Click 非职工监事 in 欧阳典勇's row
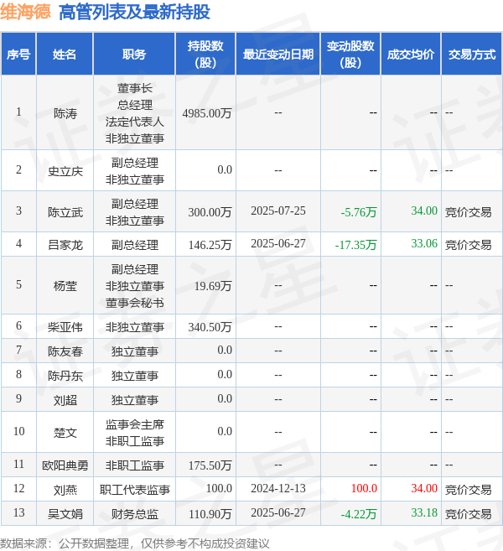The width and height of the screenshot is (503, 551). (x=134, y=465)
